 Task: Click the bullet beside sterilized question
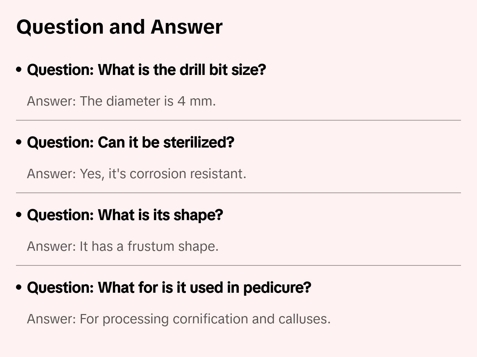point(19,142)
